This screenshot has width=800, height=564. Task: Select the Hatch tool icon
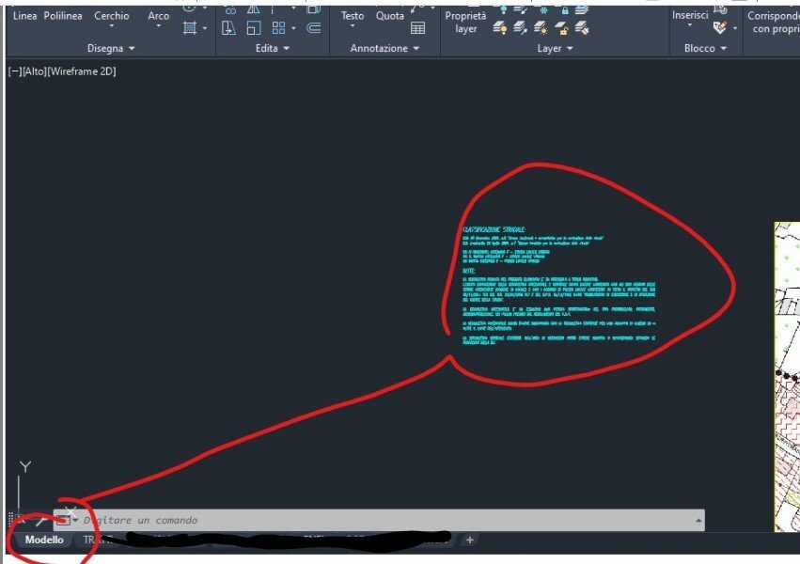(x=190, y=27)
